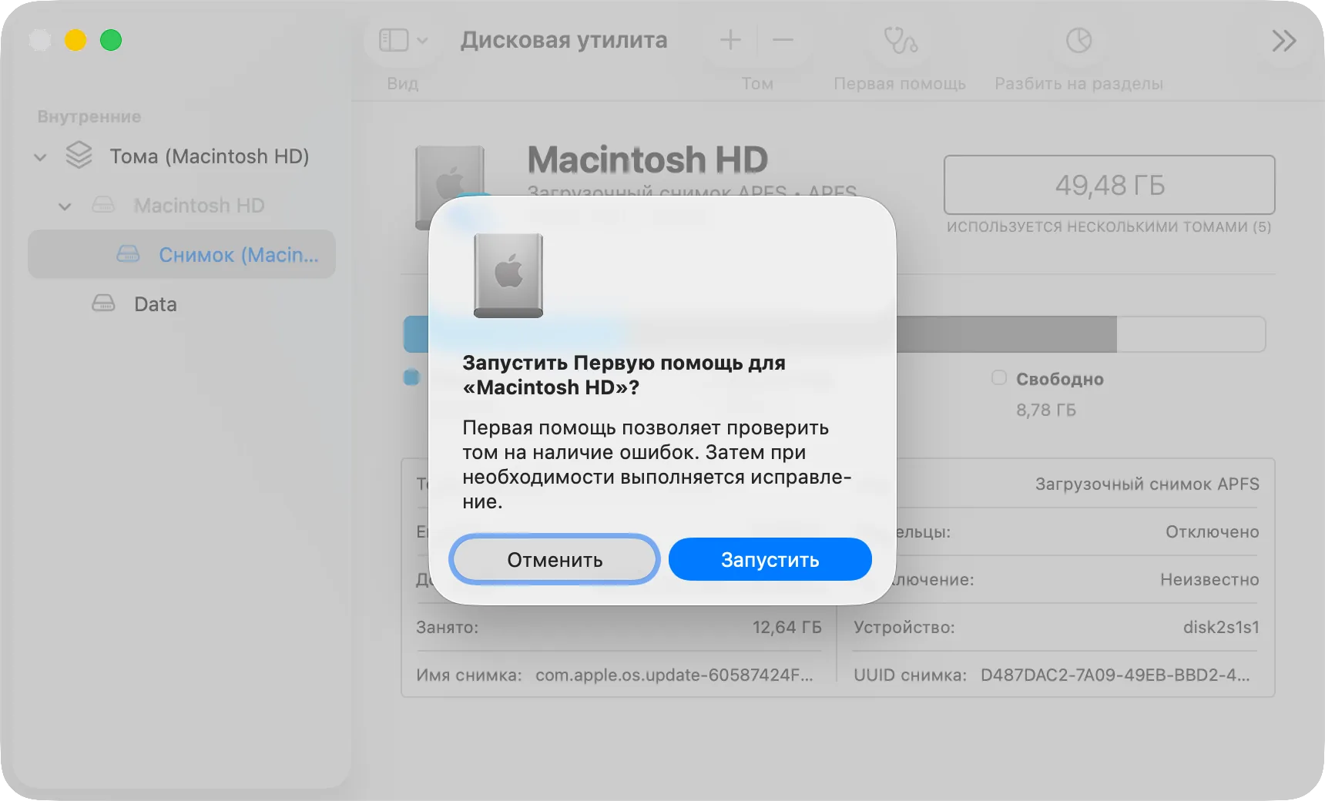Click the gray segment of the storage usage bar
The image size is (1325, 801).
[1006, 334]
